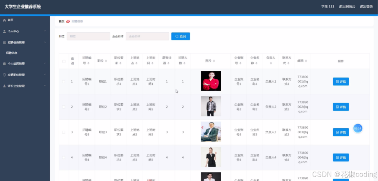Click the 负责人3 table cell
The width and height of the screenshot is (378, 181).
[271, 132]
